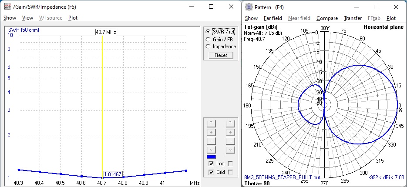Choose the Impedance radio option
Viewport: 407px width, 187px height.
coord(208,47)
